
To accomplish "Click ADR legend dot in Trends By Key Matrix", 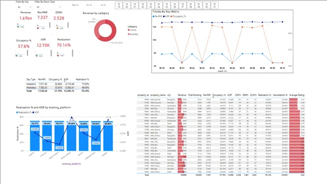I will click(164, 16).
